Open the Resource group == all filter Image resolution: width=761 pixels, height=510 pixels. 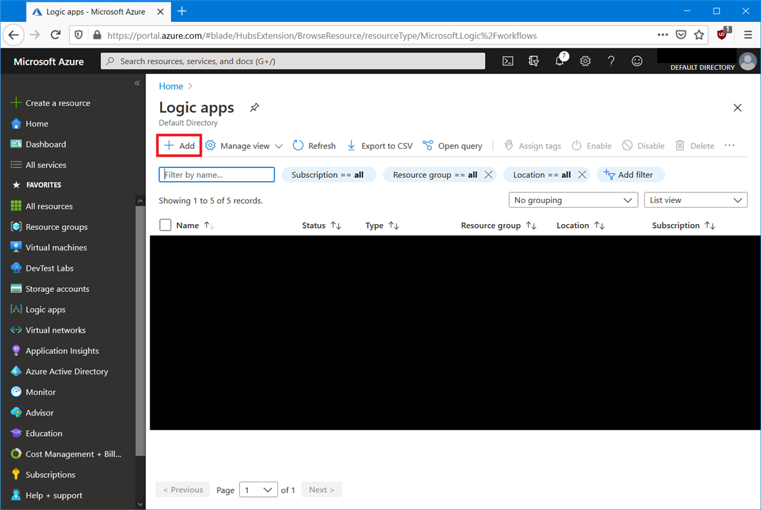point(435,175)
